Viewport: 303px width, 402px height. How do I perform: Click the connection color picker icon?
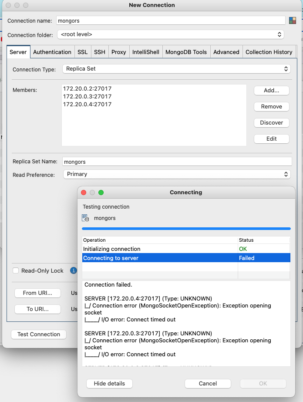click(x=293, y=20)
